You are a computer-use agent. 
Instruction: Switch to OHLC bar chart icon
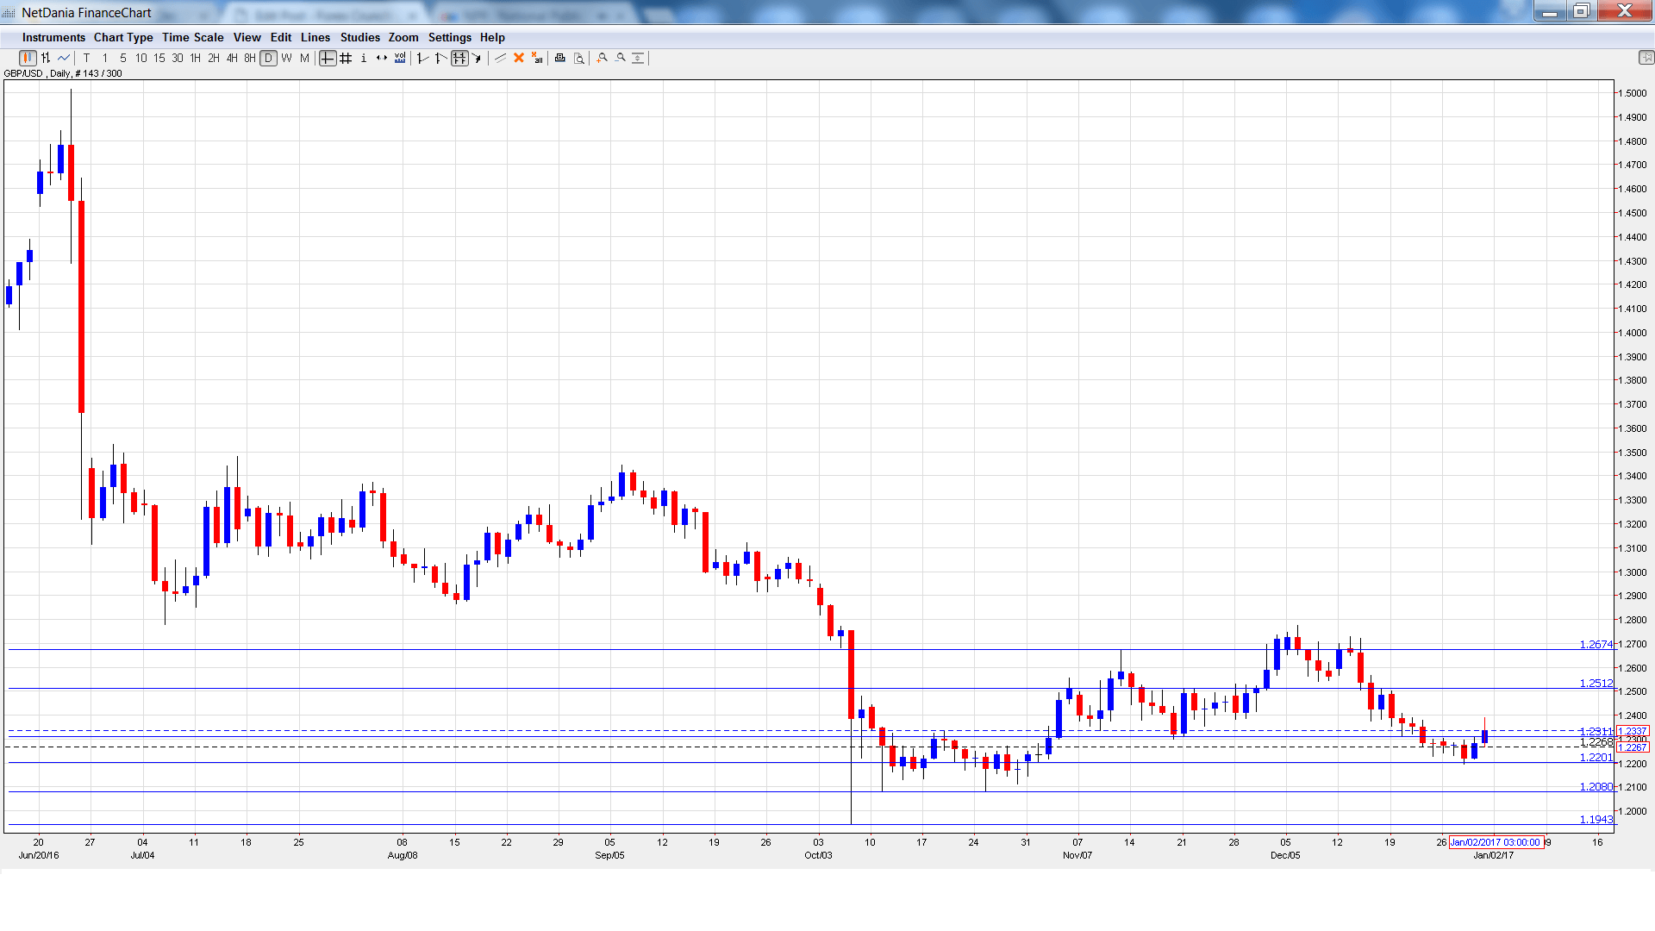click(46, 59)
